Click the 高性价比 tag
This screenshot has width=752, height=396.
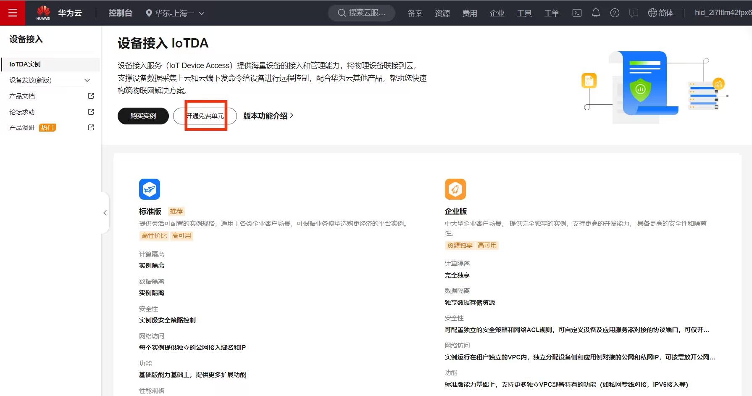[x=154, y=236]
